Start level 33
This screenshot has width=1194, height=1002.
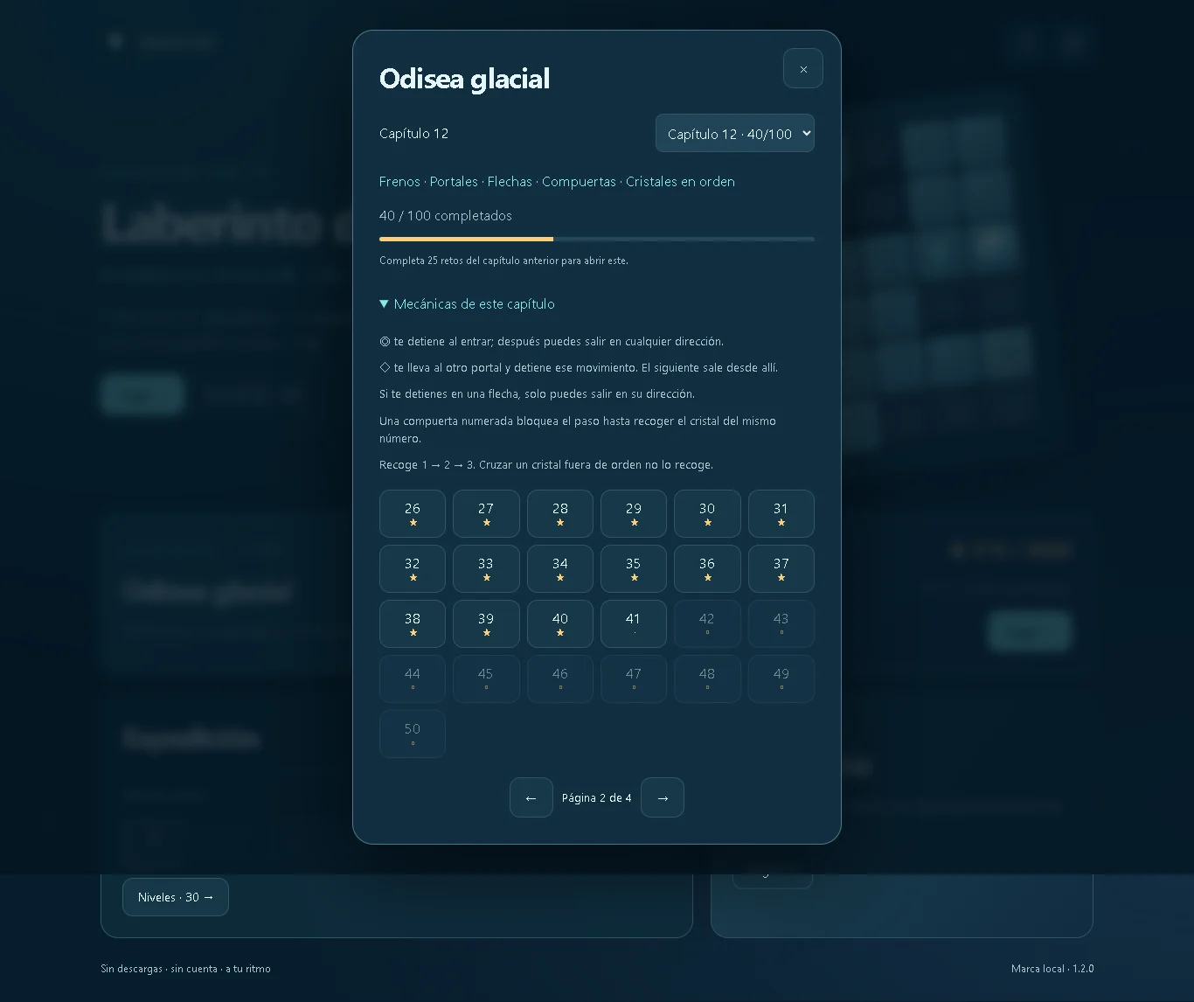pyautogui.click(x=486, y=569)
